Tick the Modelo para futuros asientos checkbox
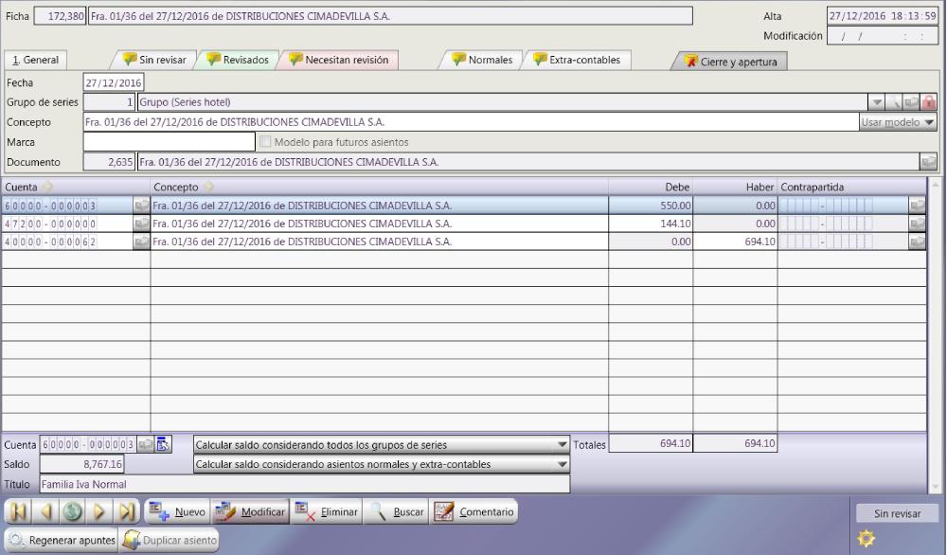Viewport: 947px width, 555px height. (265, 142)
